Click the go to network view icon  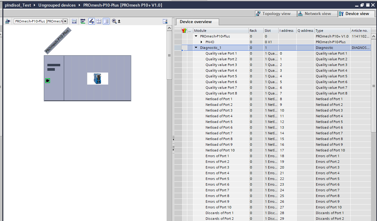pyautogui.click(x=8, y=21)
